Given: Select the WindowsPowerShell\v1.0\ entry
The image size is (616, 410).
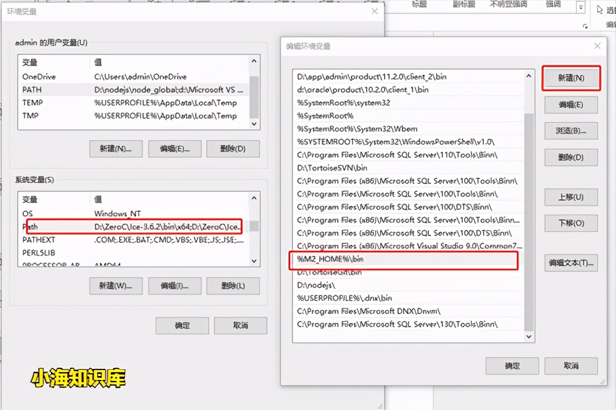Looking at the screenshot, I should (x=409, y=142).
